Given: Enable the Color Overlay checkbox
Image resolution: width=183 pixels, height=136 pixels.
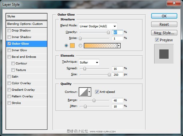Looking at the screenshot, I should [x=9, y=83].
